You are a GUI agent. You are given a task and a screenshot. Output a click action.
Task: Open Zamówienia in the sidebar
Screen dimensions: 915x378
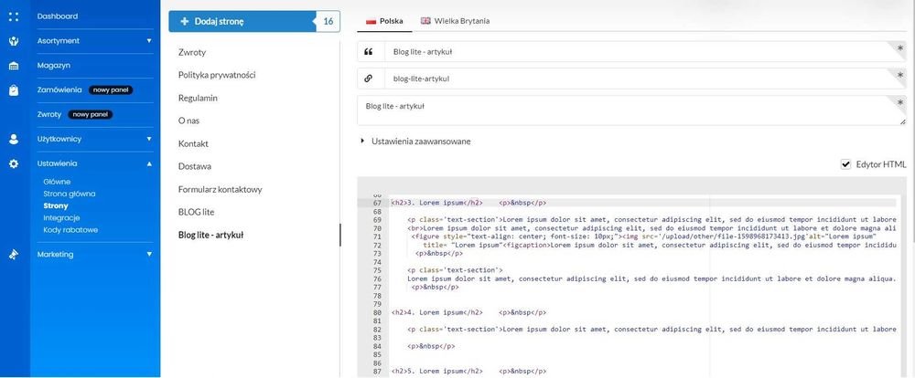click(x=59, y=90)
